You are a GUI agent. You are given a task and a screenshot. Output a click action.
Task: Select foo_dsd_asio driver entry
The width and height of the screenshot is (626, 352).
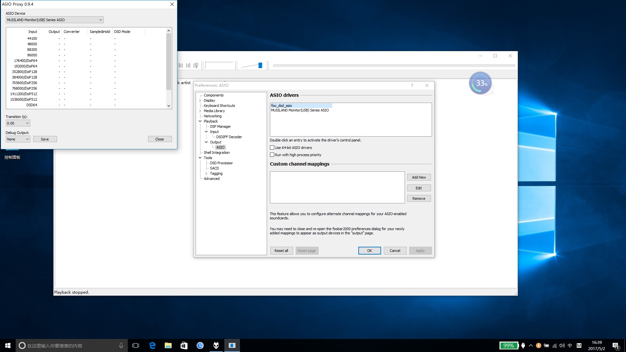tap(282, 106)
